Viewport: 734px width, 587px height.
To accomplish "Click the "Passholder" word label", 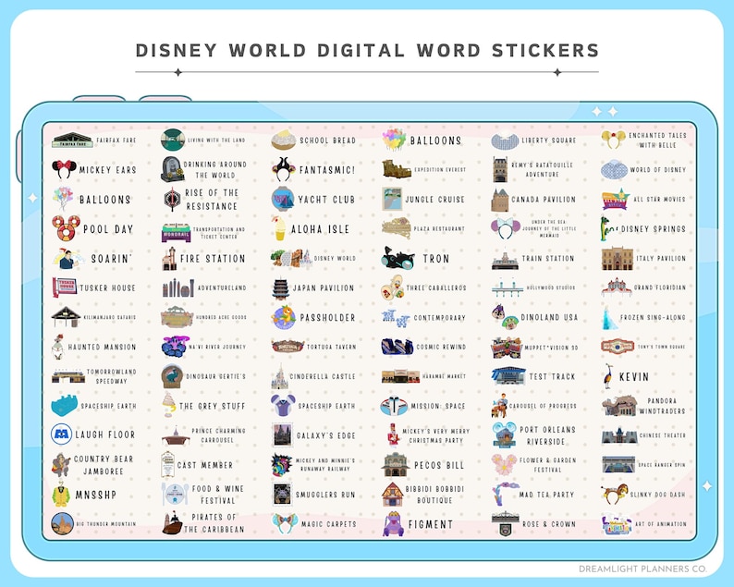I will click(x=327, y=318).
